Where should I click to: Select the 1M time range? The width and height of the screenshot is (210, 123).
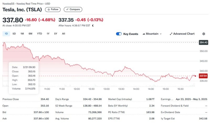point(22,34)
